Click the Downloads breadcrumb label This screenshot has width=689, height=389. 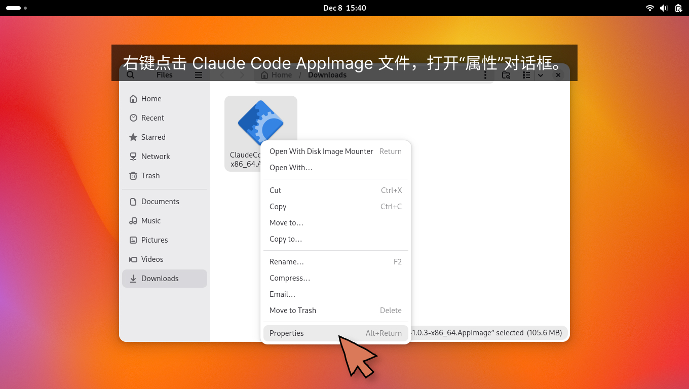coord(327,74)
